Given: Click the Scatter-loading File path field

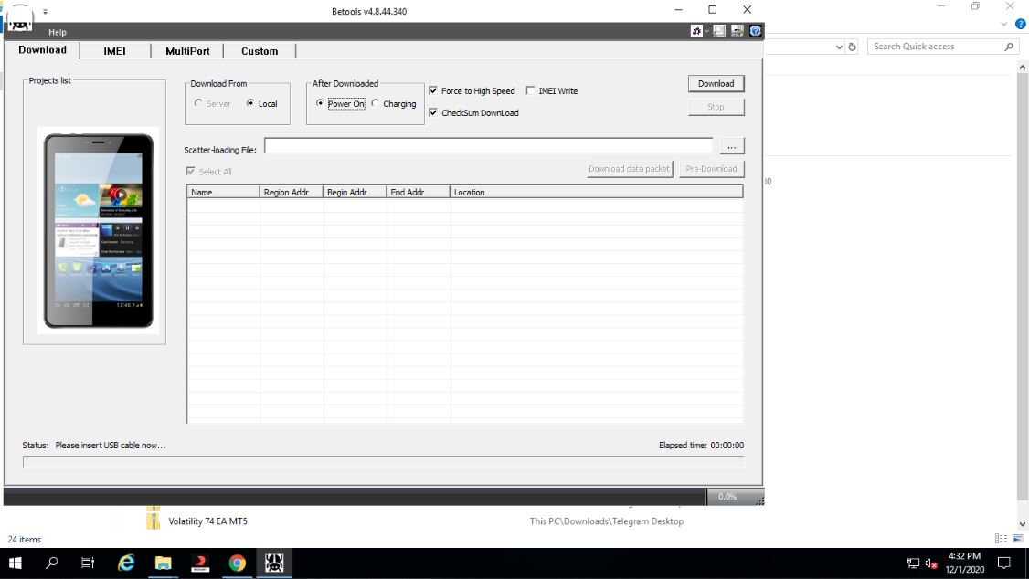Looking at the screenshot, I should tap(488, 147).
